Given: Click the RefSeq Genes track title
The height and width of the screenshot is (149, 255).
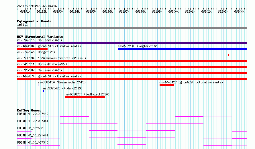Looking at the screenshot, I should click(29, 110).
